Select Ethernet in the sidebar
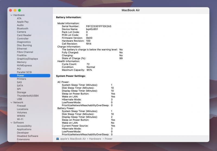Viewport: 217px width, 151px height. tap(22, 49)
